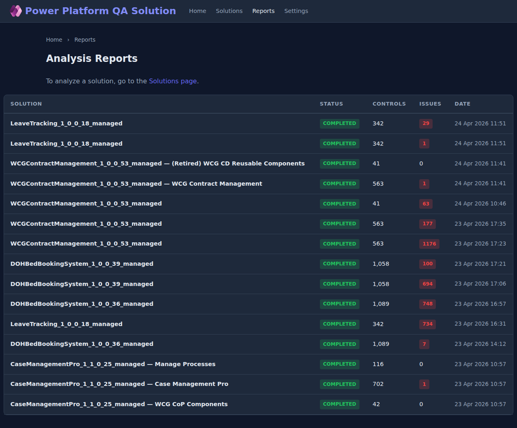Click the STATUS column header

point(331,104)
